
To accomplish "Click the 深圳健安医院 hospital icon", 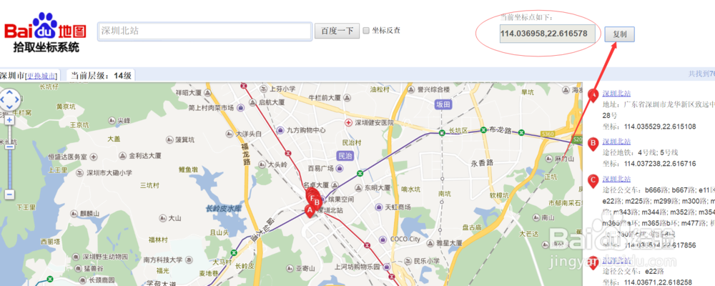I will point(348,123).
